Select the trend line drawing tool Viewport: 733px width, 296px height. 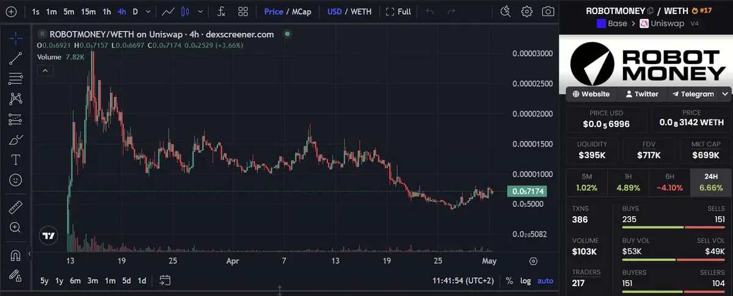pos(16,59)
